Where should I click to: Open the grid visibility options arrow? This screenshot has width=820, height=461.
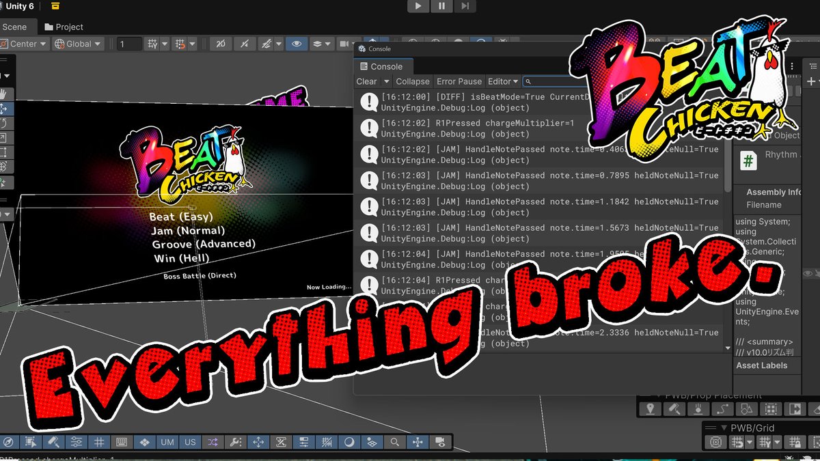[x=164, y=44]
